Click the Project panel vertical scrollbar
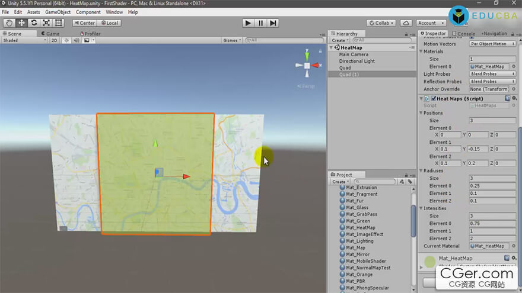Image resolution: width=522 pixels, height=293 pixels. [x=413, y=221]
